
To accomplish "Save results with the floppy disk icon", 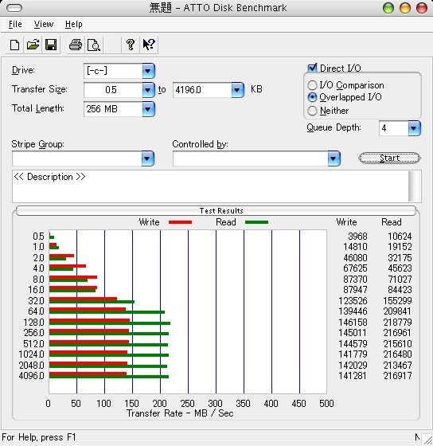I will 51,45.
